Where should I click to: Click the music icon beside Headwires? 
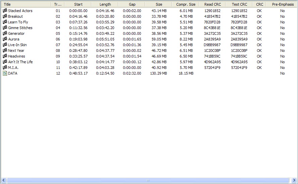[x=5, y=56]
